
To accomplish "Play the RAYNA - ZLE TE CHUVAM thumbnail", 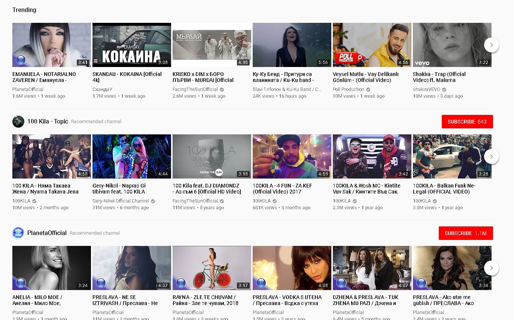I will click(212, 268).
